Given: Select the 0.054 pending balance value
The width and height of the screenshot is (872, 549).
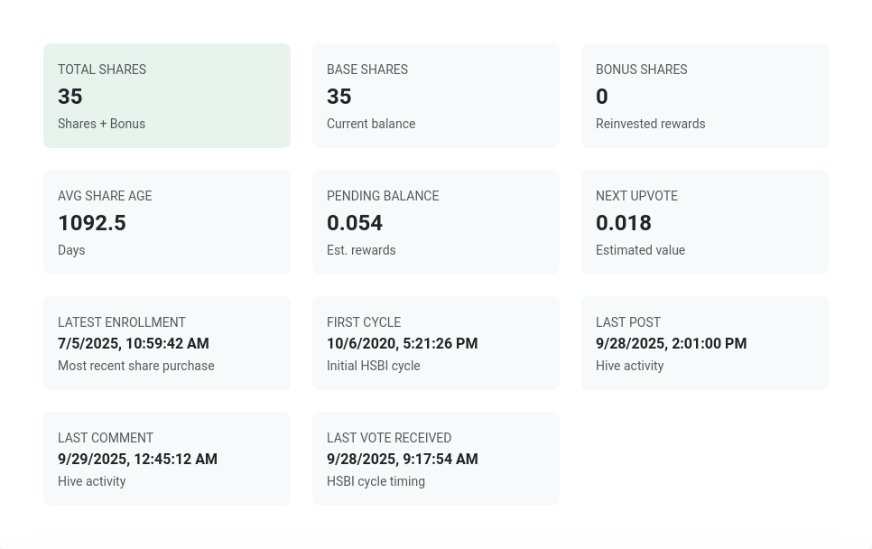Looking at the screenshot, I should (x=355, y=223).
